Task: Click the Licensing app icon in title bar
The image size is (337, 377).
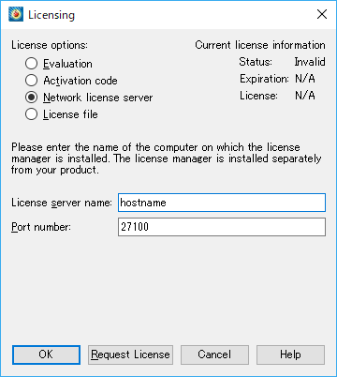Action: point(16,14)
